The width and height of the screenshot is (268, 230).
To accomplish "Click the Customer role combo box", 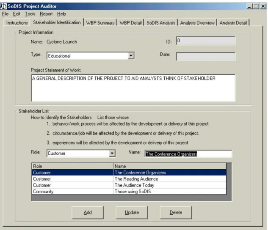I will [81, 153].
